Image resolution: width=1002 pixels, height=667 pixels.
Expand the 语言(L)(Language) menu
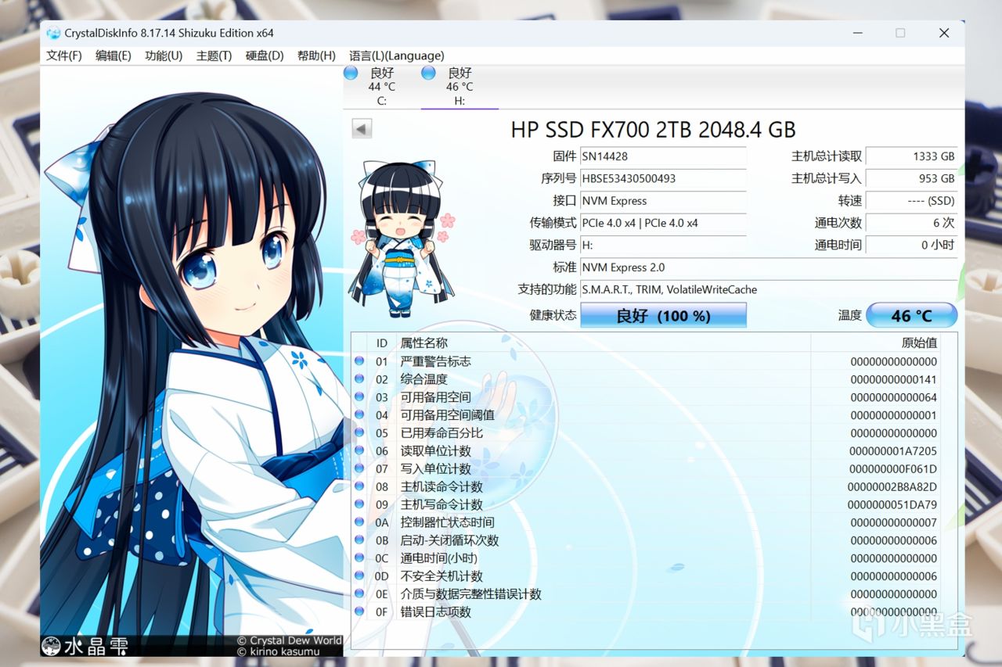pyautogui.click(x=397, y=56)
